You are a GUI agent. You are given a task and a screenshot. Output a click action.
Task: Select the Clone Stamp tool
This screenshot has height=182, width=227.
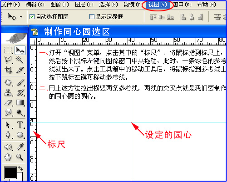(8, 92)
